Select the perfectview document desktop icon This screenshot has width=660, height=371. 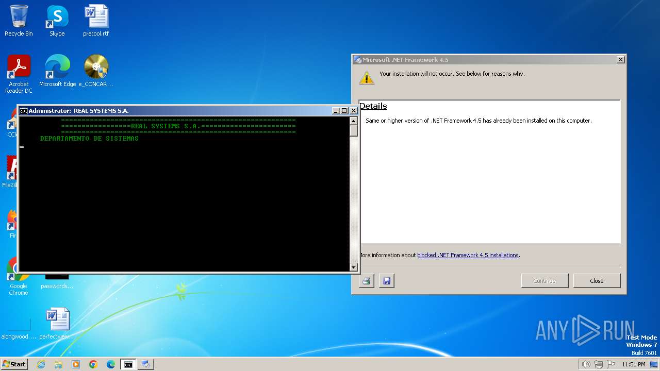pos(57,324)
